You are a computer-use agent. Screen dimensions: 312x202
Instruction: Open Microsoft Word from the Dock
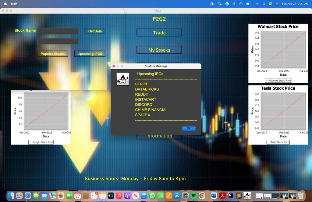pyautogui.click(x=214, y=196)
